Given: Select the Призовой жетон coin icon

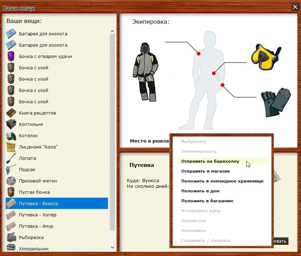Looking at the screenshot, I should (x=11, y=181).
